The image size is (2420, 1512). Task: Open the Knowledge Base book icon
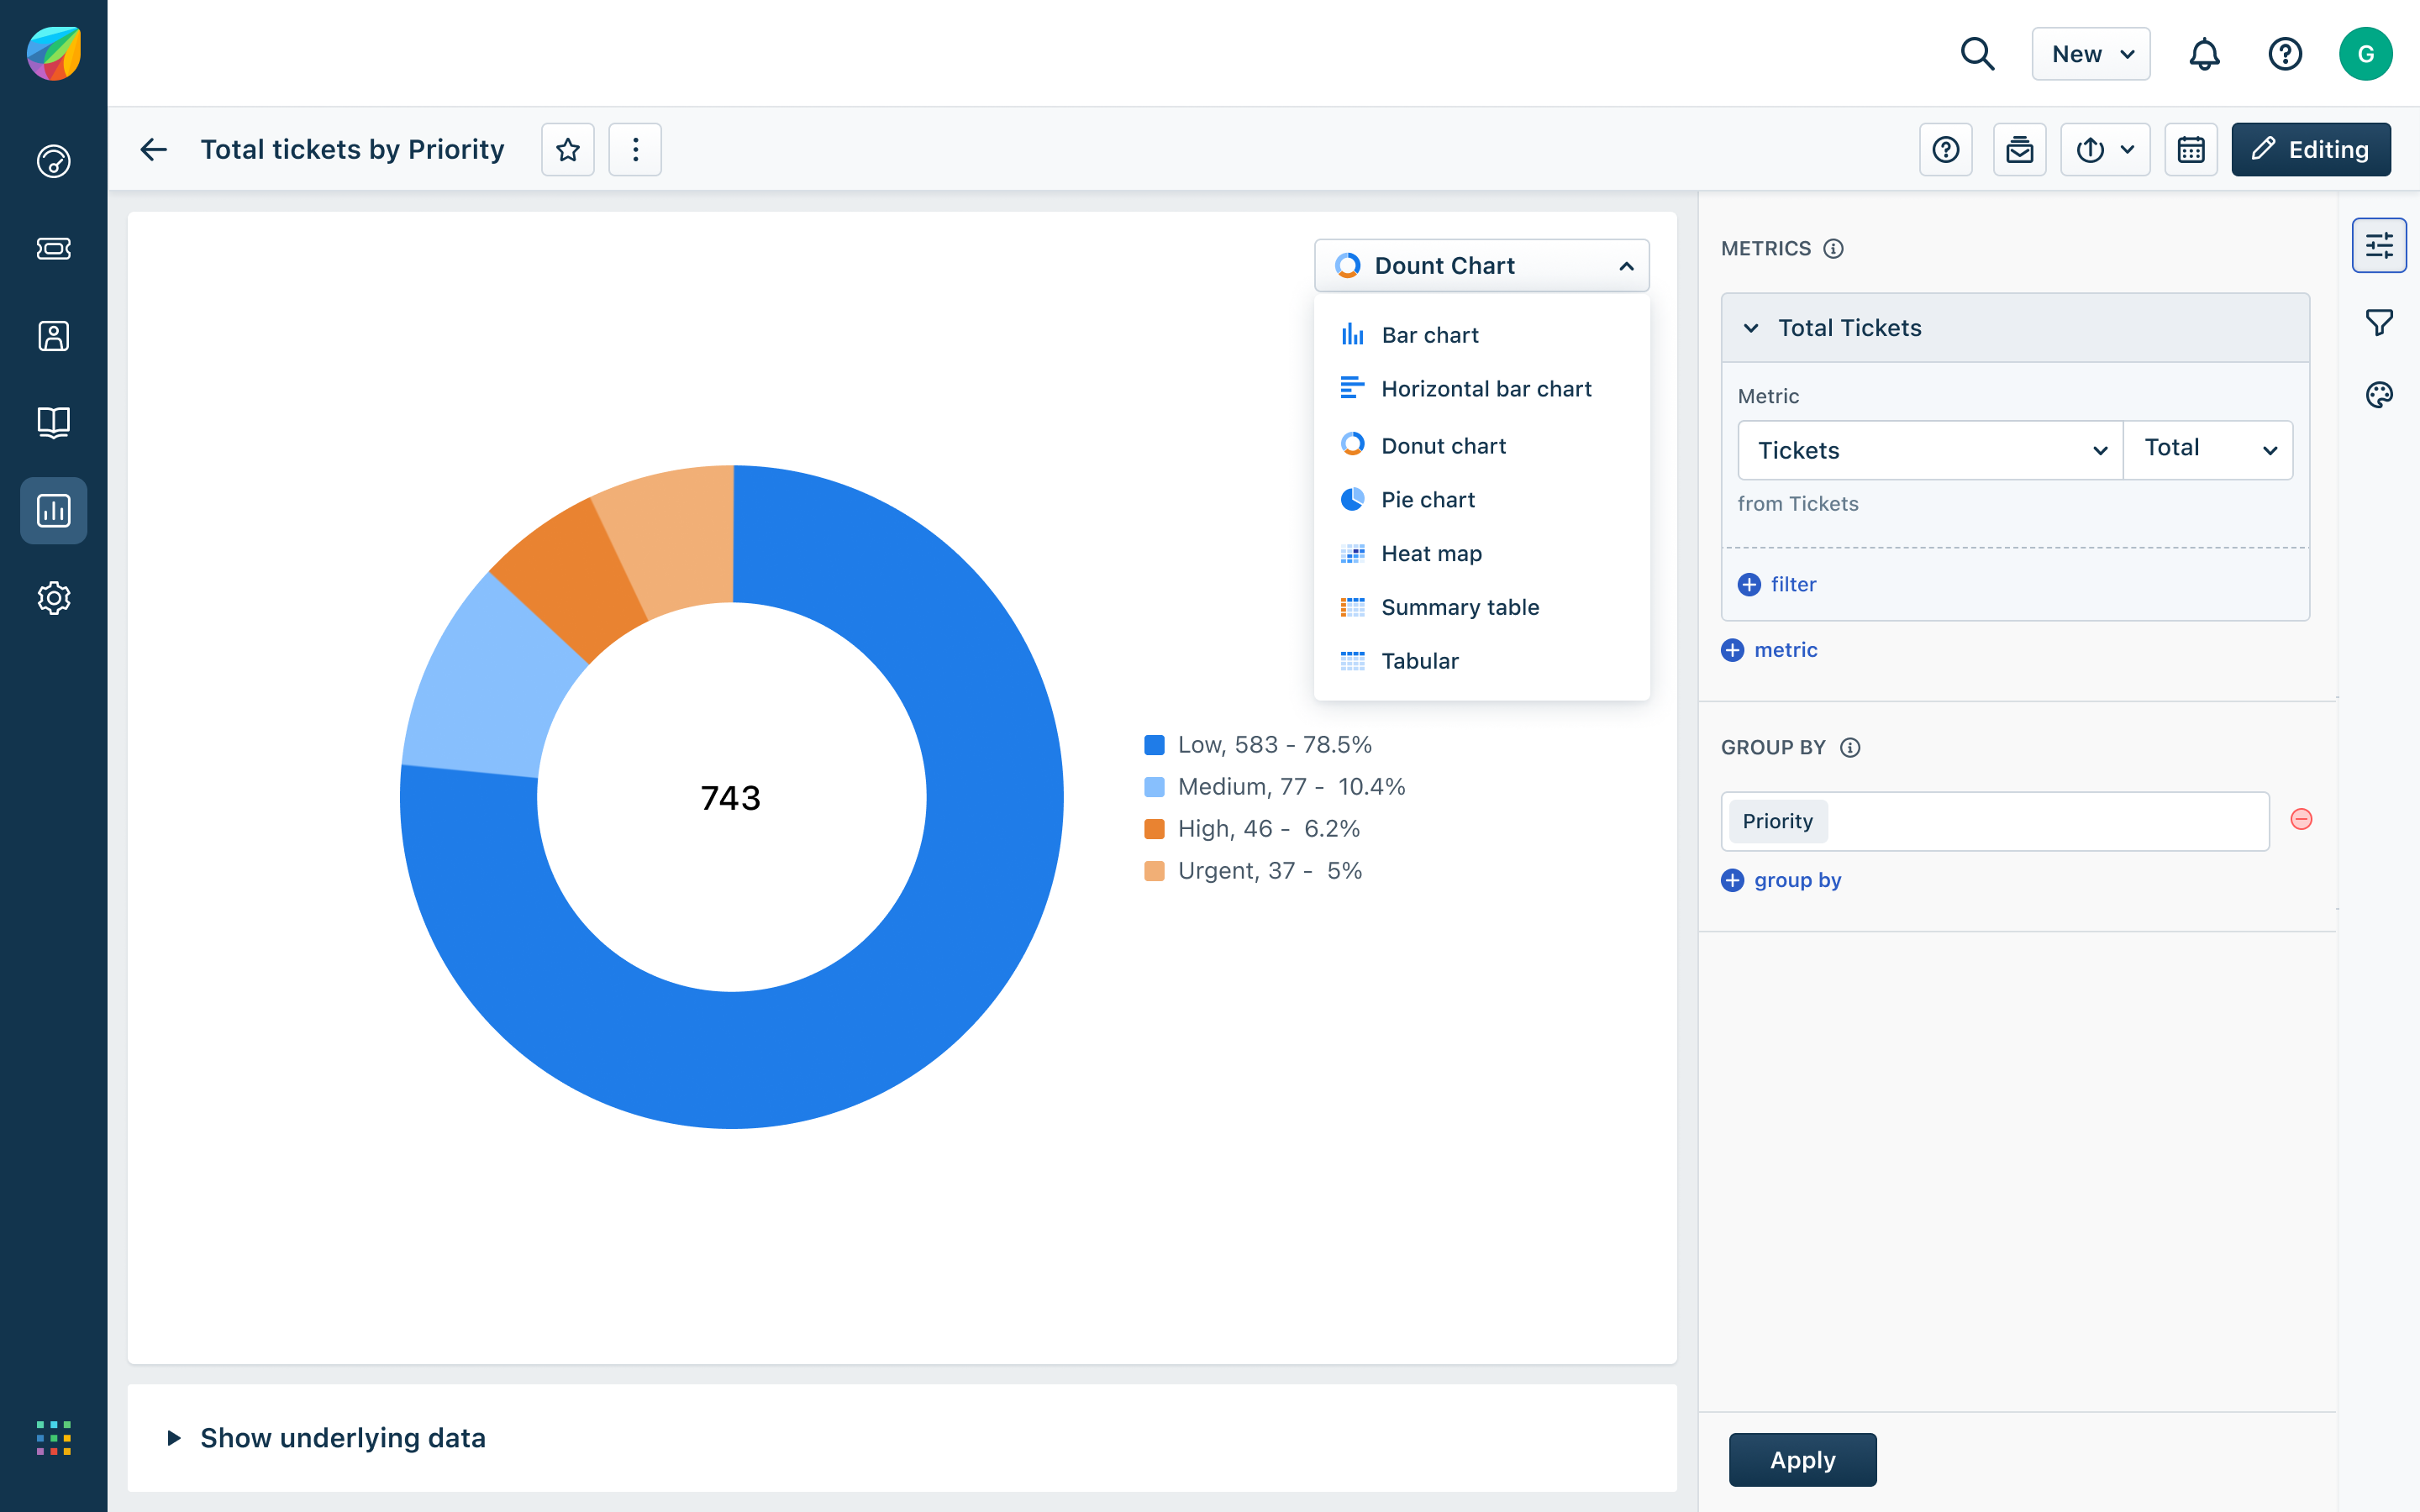point(53,422)
